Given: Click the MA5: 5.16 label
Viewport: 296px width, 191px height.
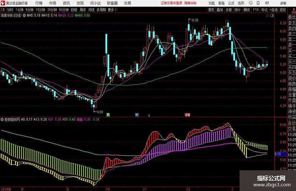Looking at the screenshot, I should (x=34, y=15).
